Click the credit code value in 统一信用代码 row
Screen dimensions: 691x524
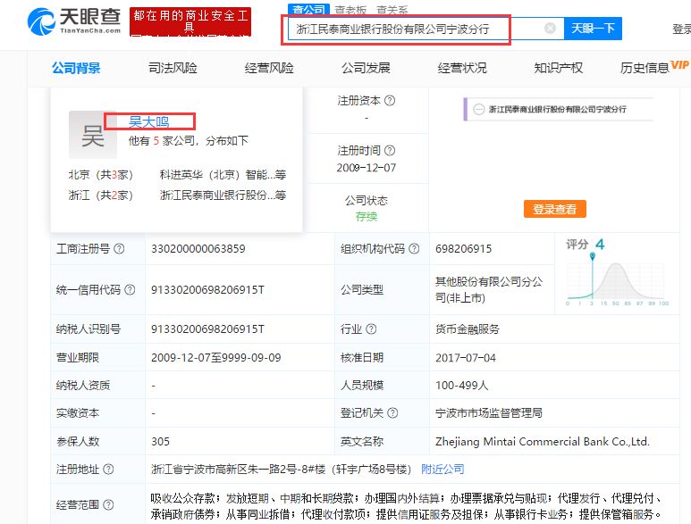tap(207, 289)
